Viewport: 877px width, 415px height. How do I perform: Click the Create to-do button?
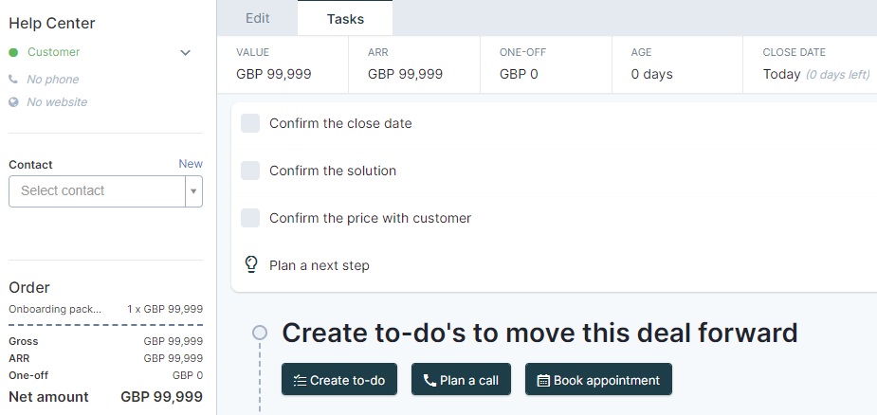click(339, 379)
